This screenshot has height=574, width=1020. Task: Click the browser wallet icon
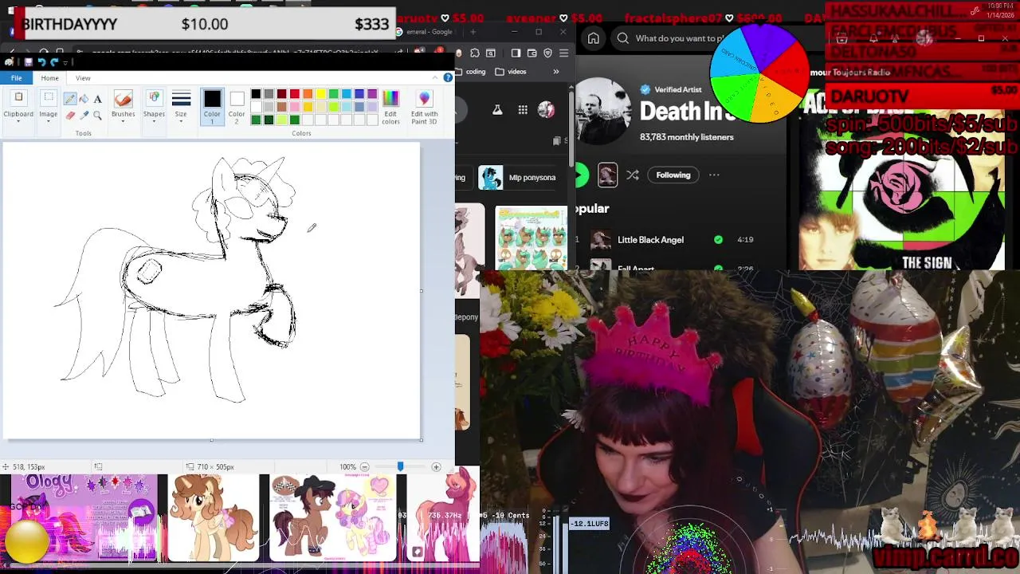pos(532,53)
